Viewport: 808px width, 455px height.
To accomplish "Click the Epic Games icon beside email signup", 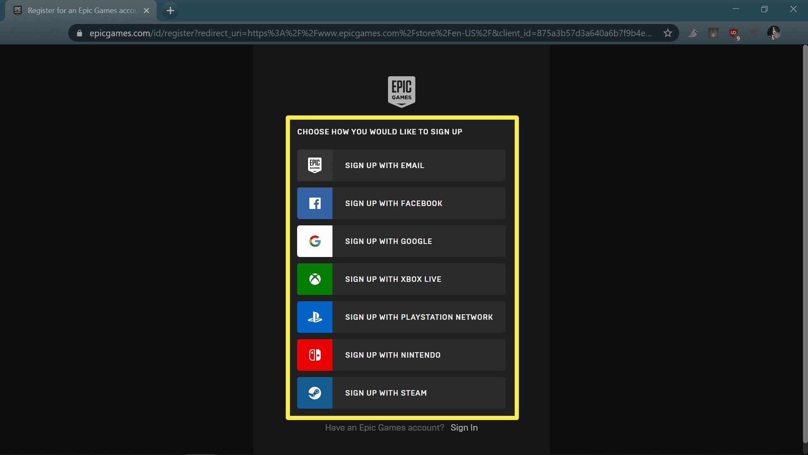I will point(315,166).
